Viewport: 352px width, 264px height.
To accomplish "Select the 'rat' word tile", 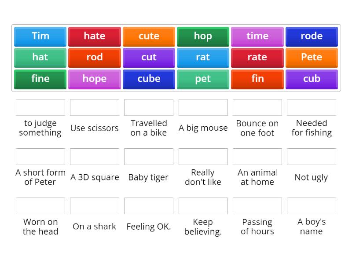I will (x=203, y=57).
